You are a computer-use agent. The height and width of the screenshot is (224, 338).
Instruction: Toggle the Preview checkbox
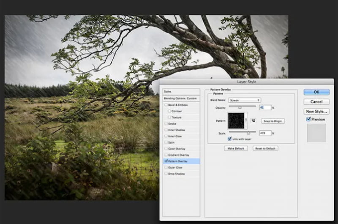pyautogui.click(x=308, y=119)
